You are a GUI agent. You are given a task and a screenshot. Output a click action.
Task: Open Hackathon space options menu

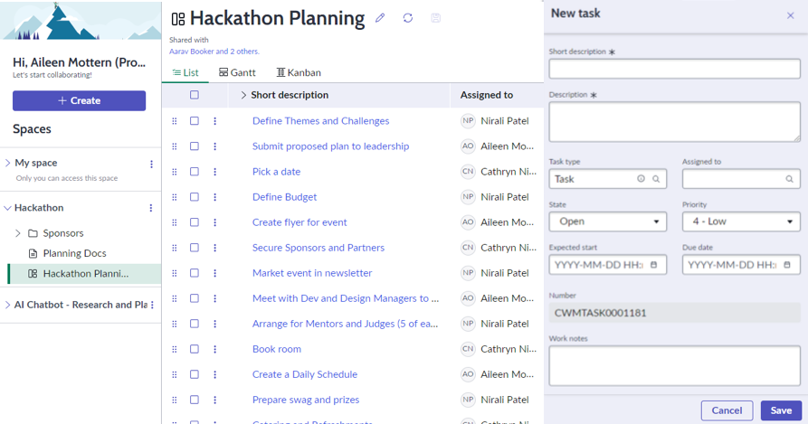151,208
